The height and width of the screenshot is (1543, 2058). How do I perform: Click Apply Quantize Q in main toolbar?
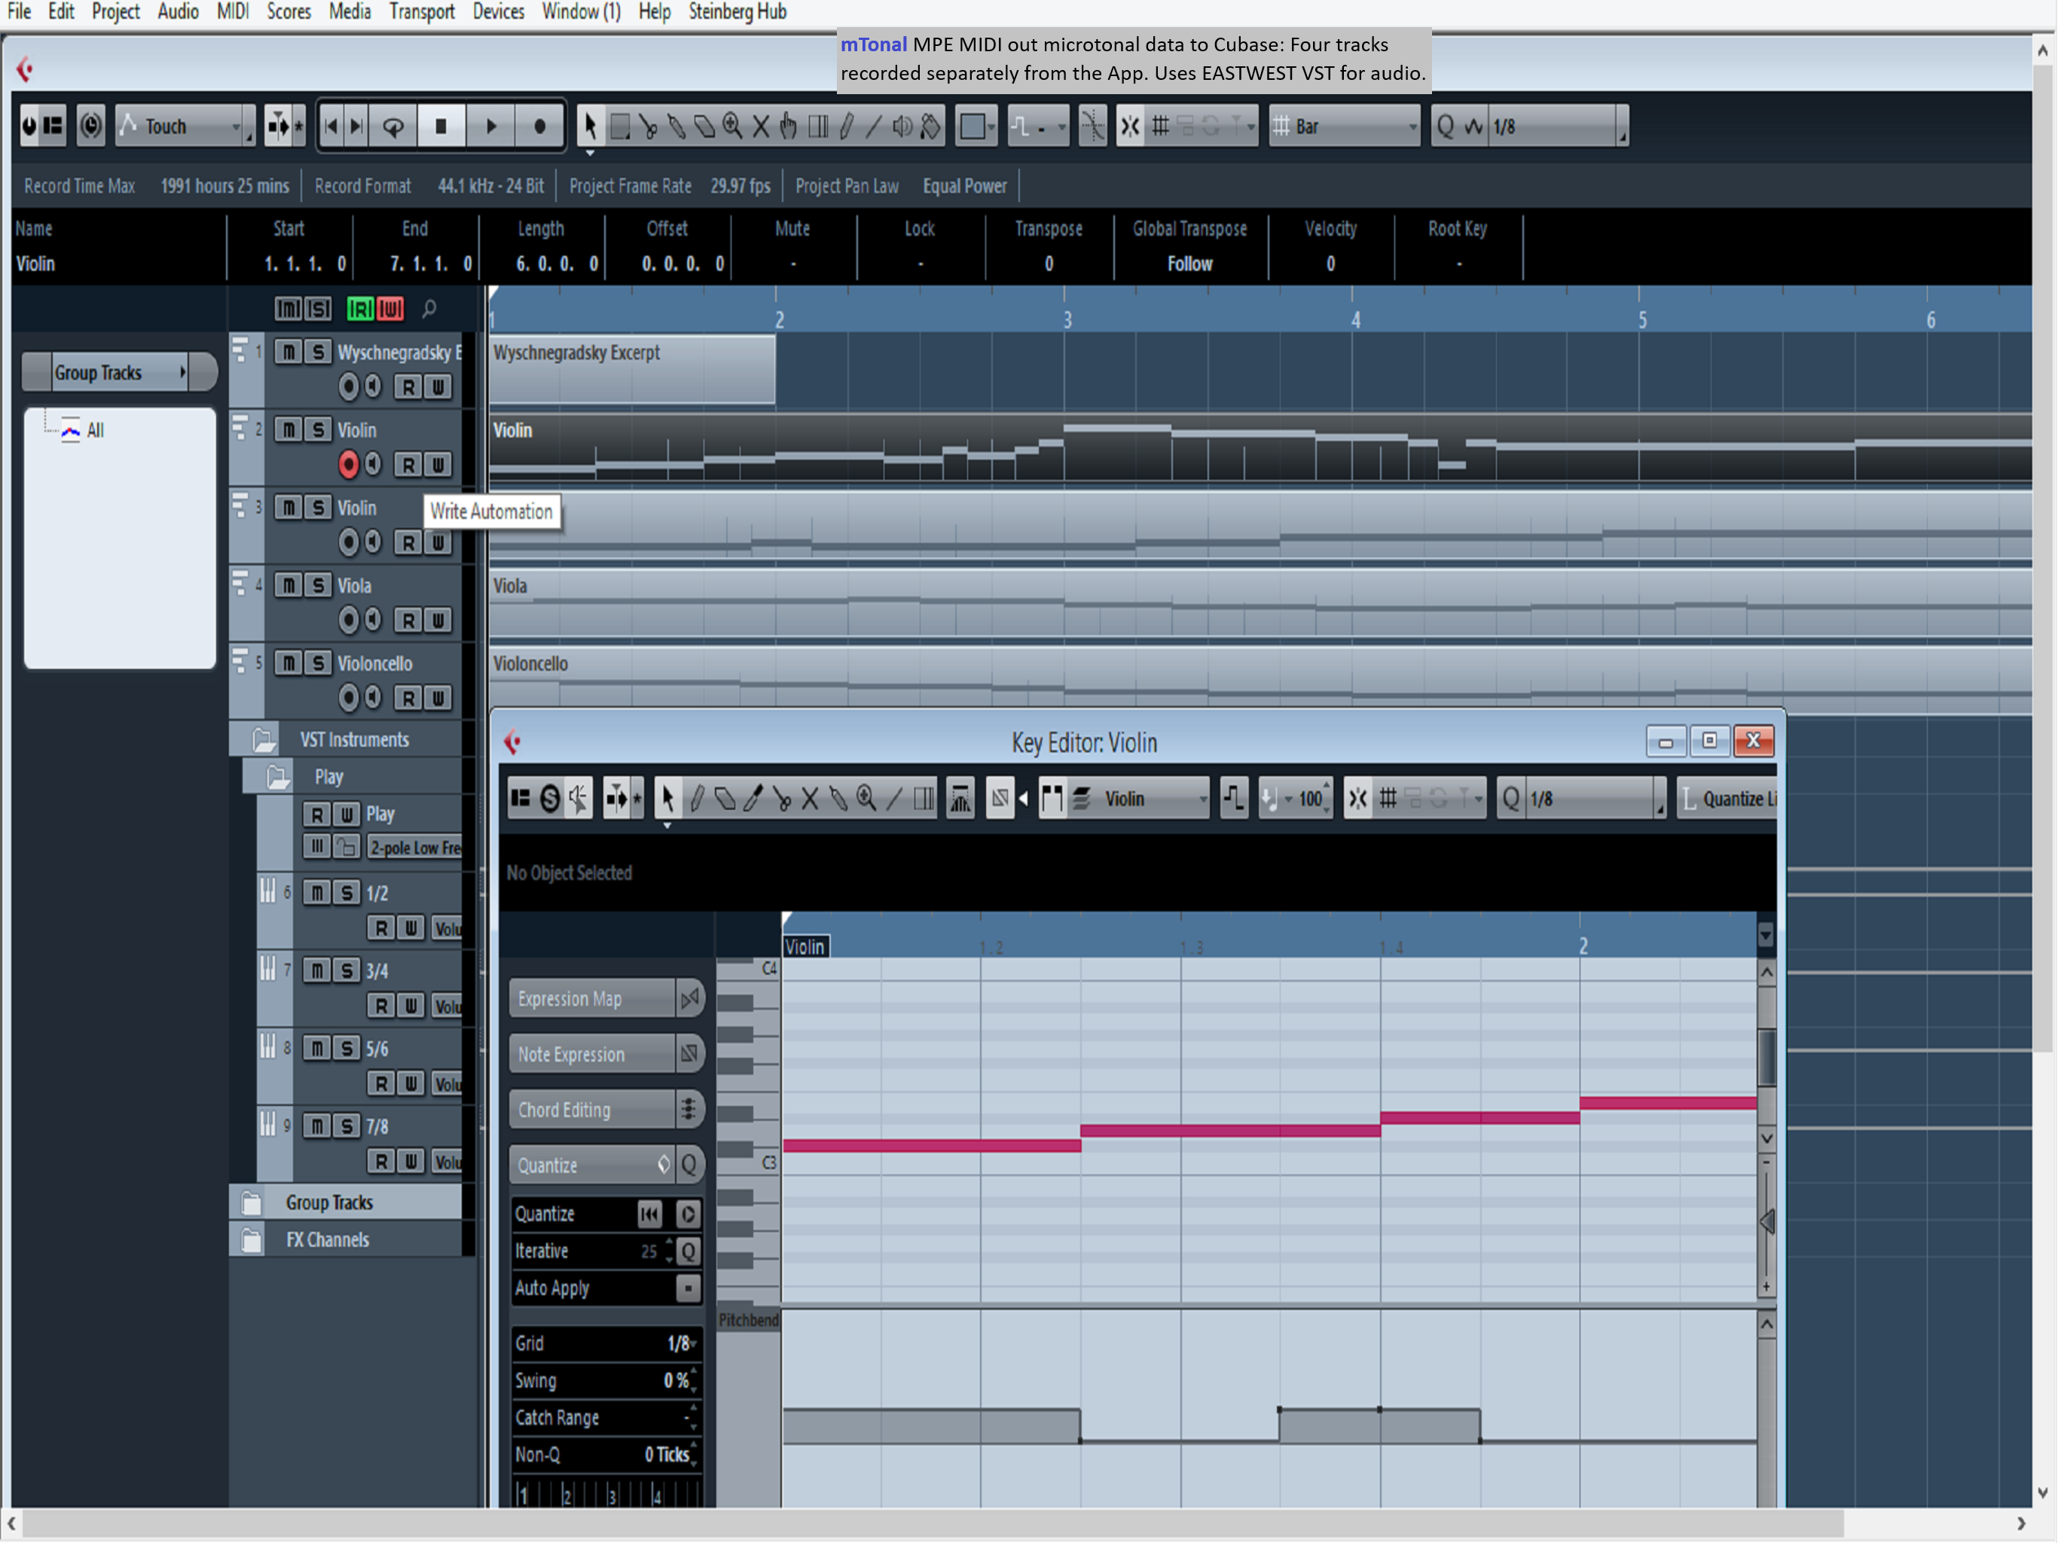[1445, 126]
